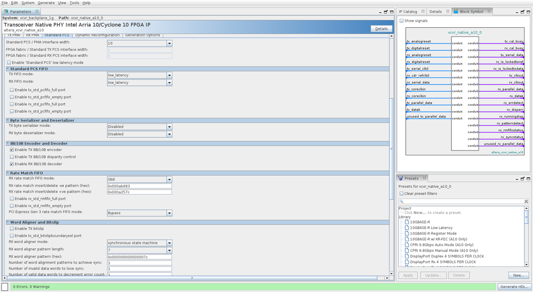The width and height of the screenshot is (533, 292).
Task: Open RX rate match FIFO mode dropdown
Action: (x=169, y=179)
